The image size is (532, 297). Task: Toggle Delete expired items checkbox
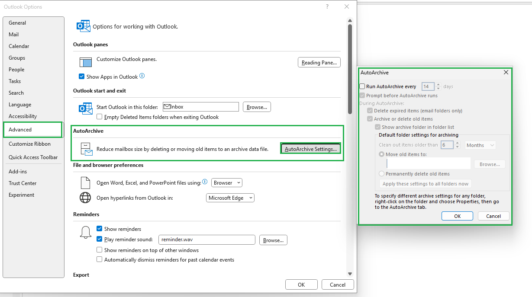(370, 111)
